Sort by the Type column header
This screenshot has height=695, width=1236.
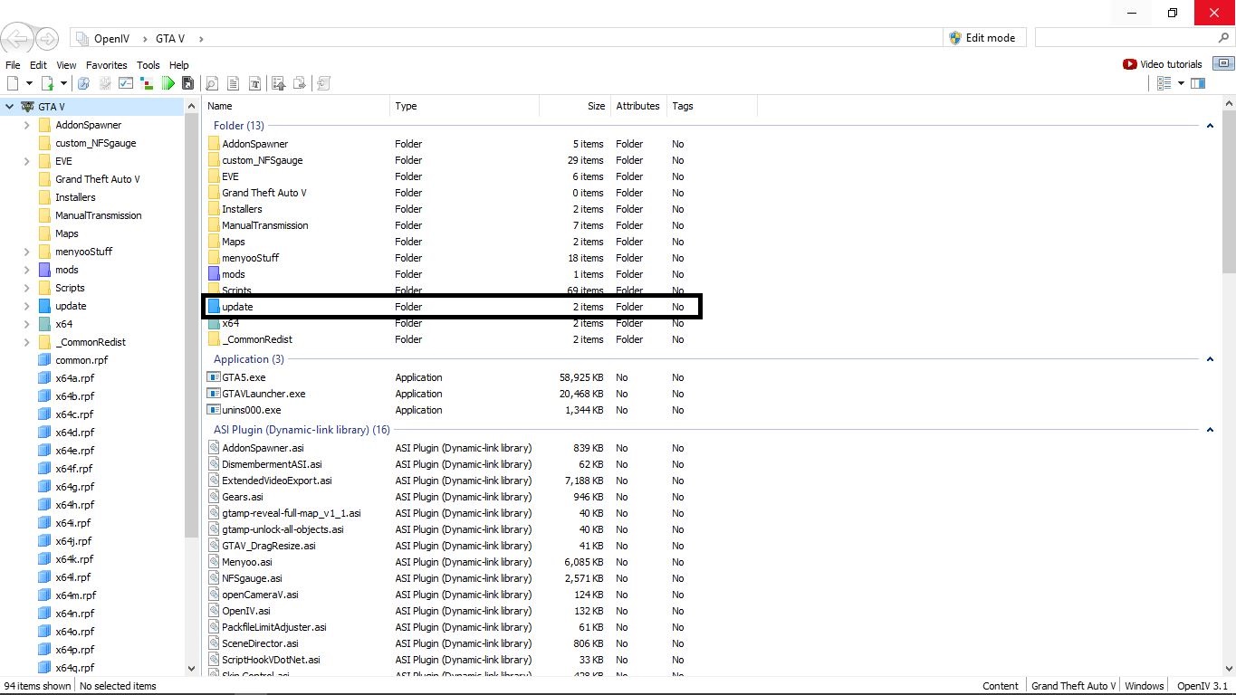pos(465,106)
